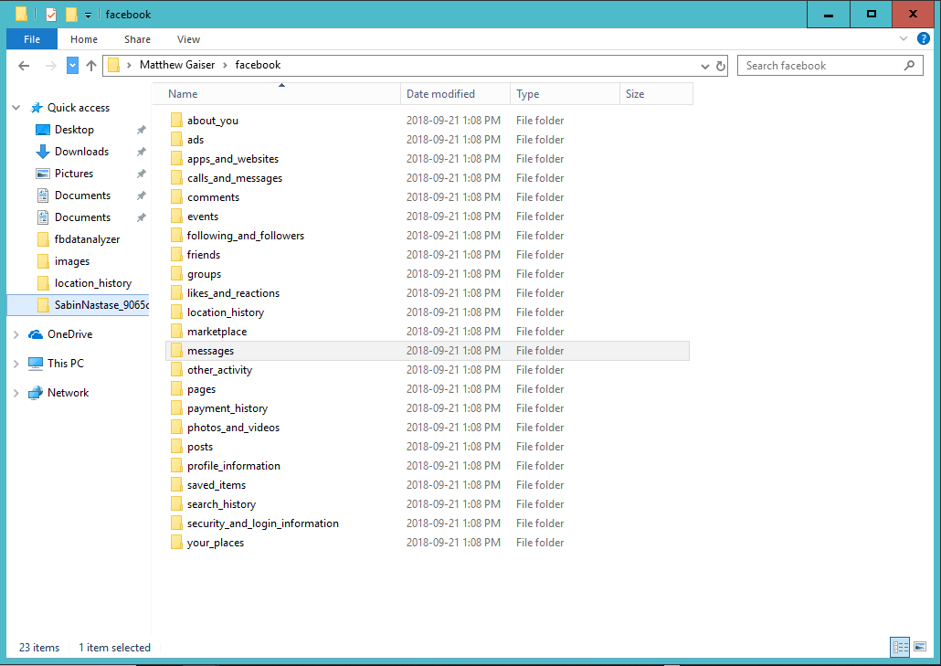Click the search magnifier icon
Screen dimensions: 941x666
[909, 66]
